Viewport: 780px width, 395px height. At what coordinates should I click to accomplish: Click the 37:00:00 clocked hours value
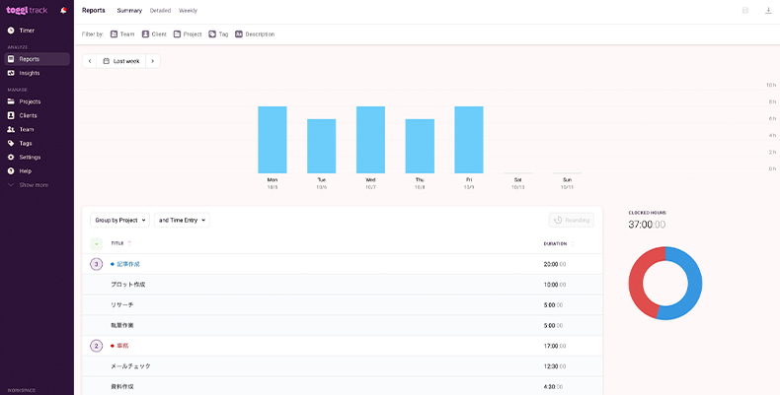[647, 225]
